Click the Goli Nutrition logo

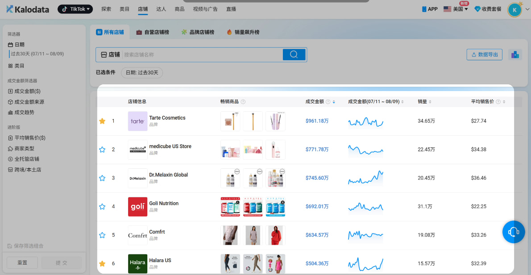click(x=137, y=206)
